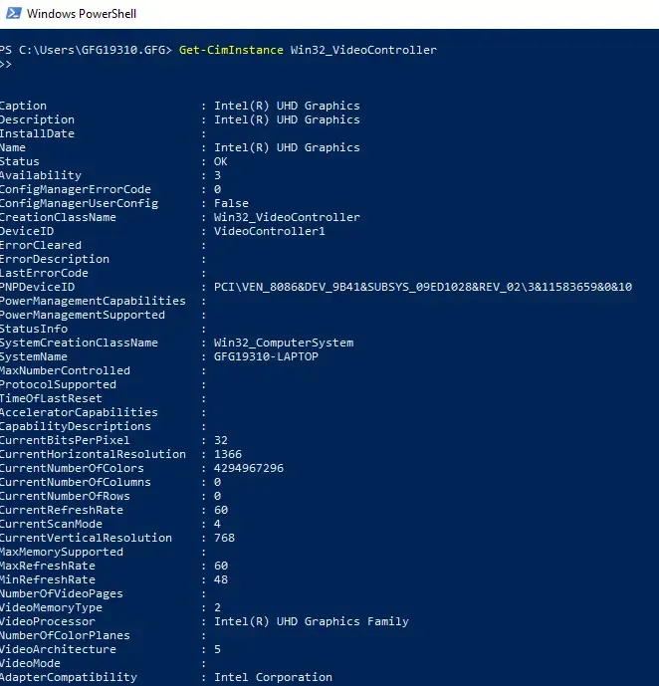659x686 pixels.
Task: Click the CurrentHorizontalResolution value 1366
Action: 227,454
